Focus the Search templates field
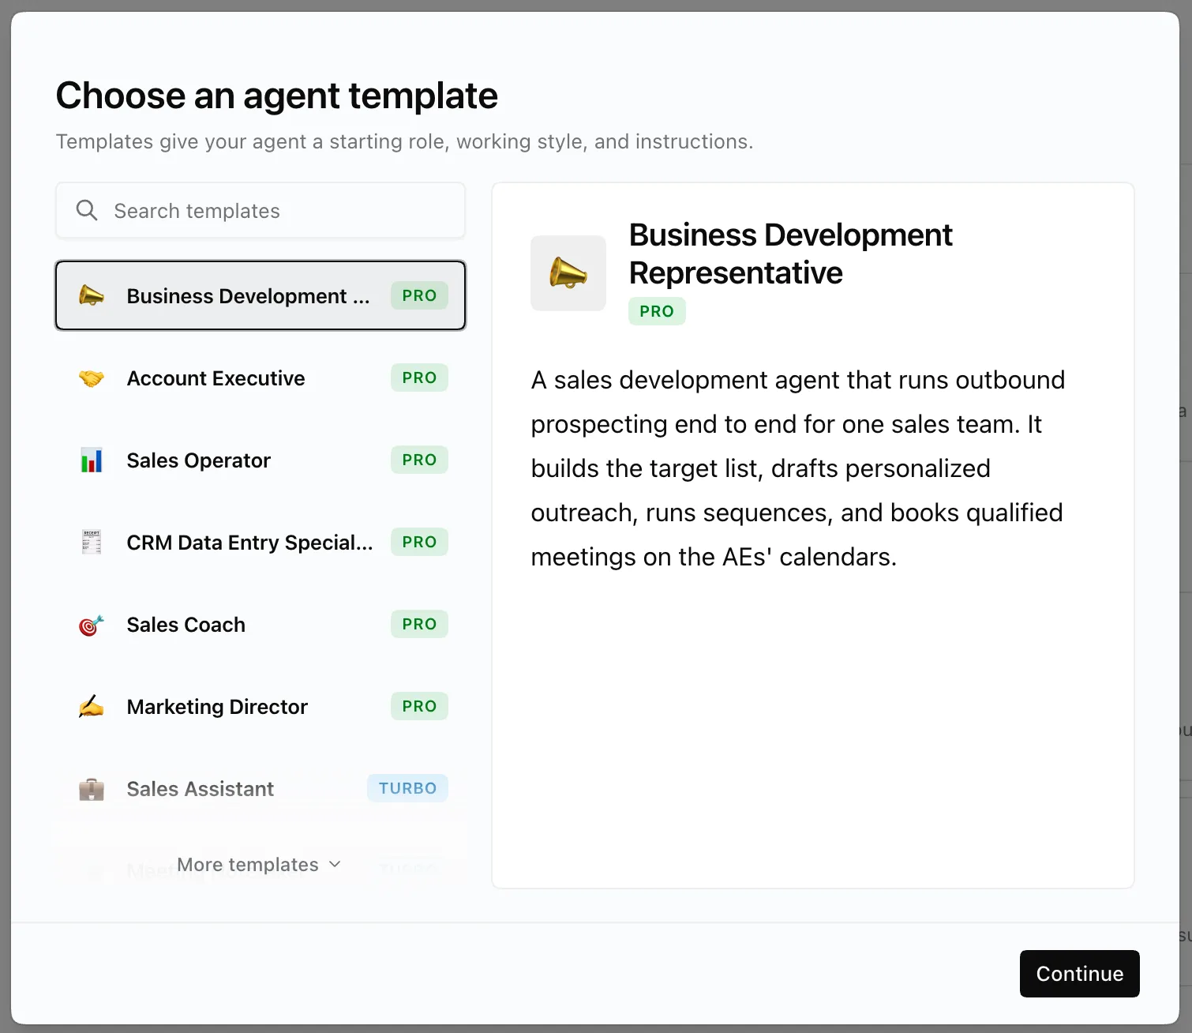1192x1033 pixels. coord(261,210)
